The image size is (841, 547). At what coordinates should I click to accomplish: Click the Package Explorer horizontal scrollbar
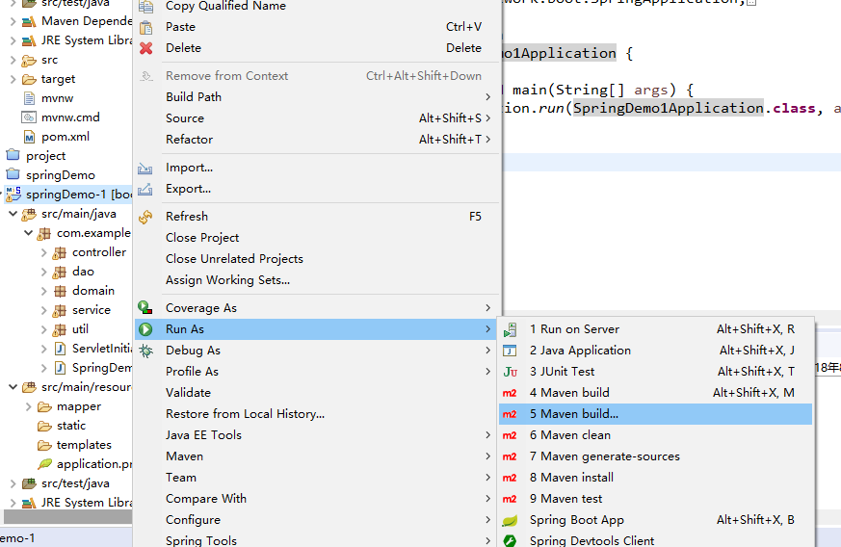(x=67, y=517)
